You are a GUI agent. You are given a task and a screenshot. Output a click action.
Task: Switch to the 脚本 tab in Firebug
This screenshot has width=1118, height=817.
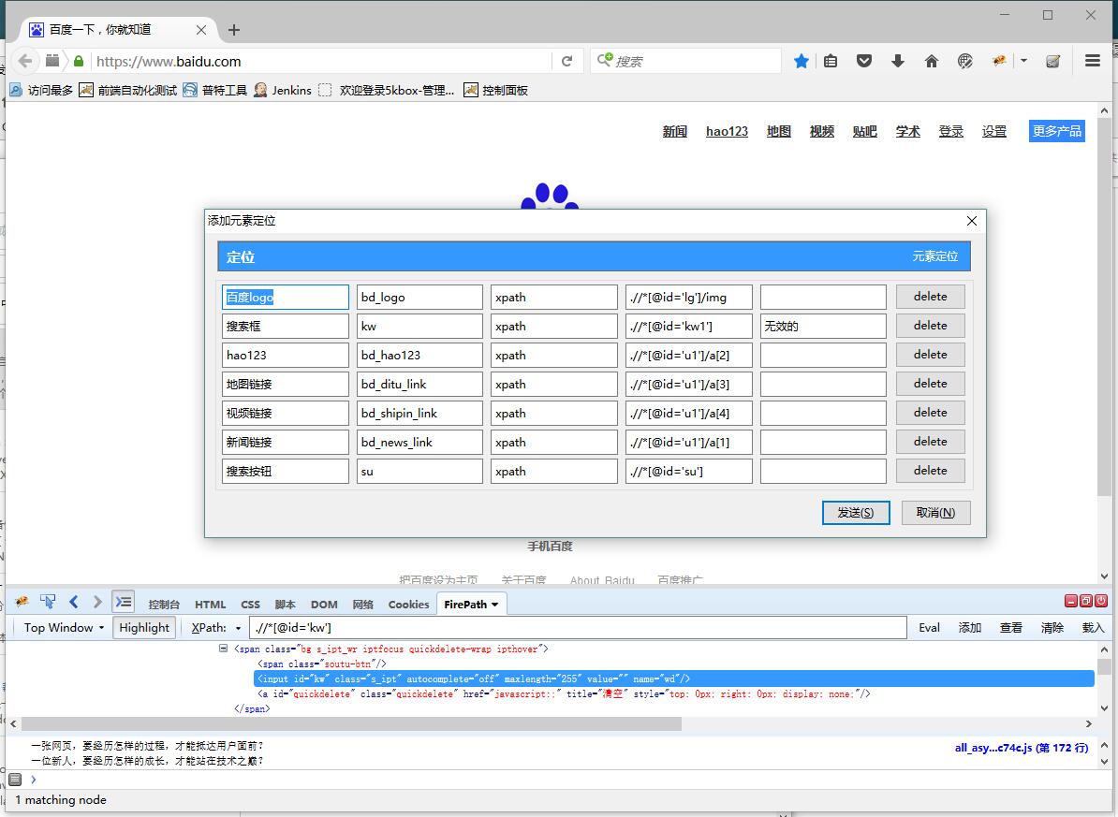(x=286, y=605)
